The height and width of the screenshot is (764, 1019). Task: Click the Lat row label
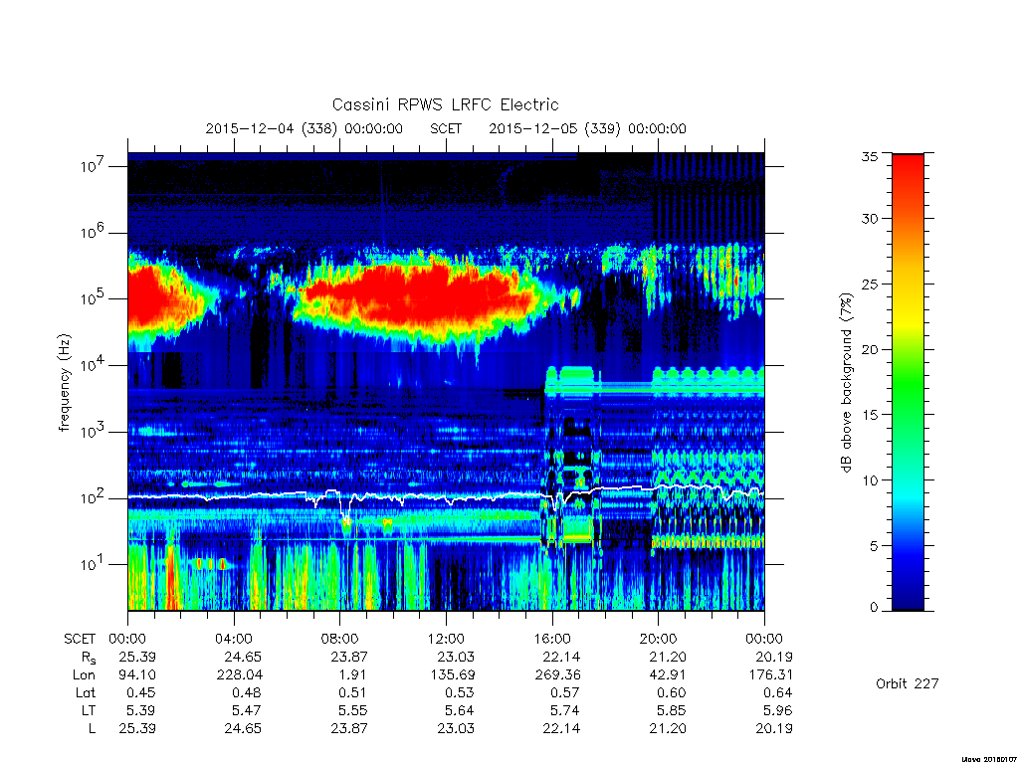[x=86, y=692]
